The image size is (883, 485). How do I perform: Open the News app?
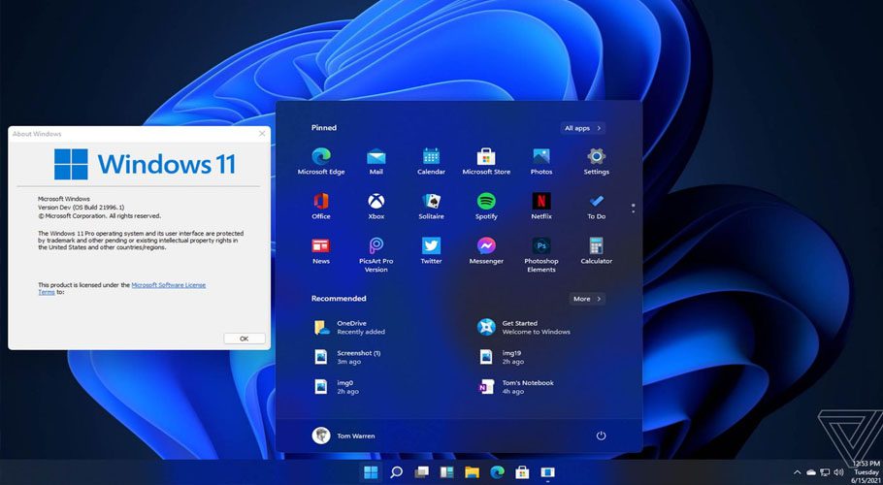(321, 250)
